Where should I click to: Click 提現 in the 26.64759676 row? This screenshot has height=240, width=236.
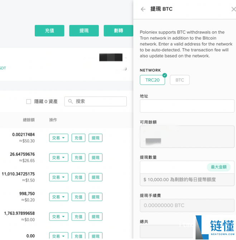click(x=95, y=157)
